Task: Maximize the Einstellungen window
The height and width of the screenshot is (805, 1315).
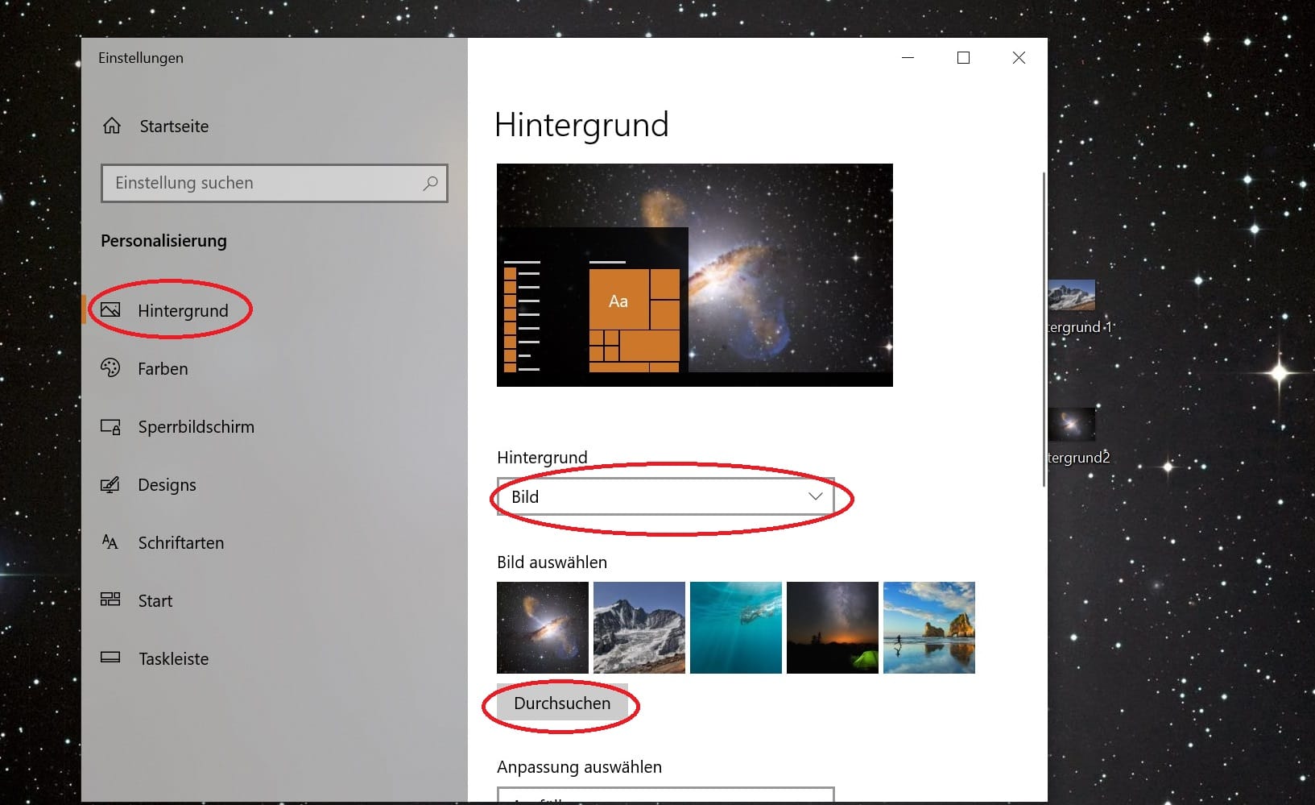Action: [963, 58]
